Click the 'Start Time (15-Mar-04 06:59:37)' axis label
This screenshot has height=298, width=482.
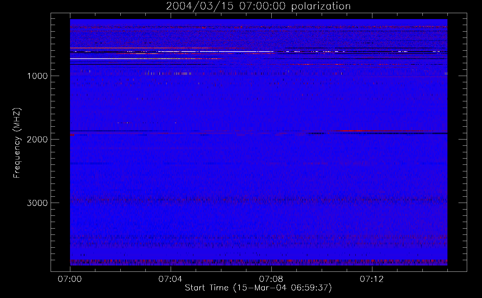(x=258, y=288)
